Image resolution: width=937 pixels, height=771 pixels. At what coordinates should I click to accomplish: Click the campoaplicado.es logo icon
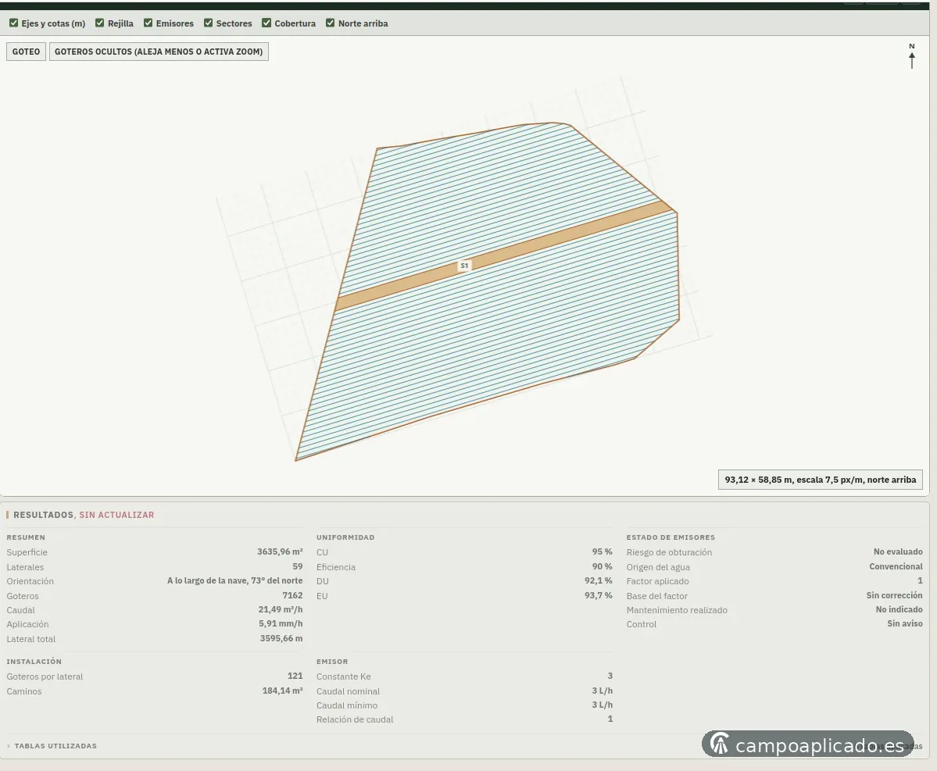720,744
